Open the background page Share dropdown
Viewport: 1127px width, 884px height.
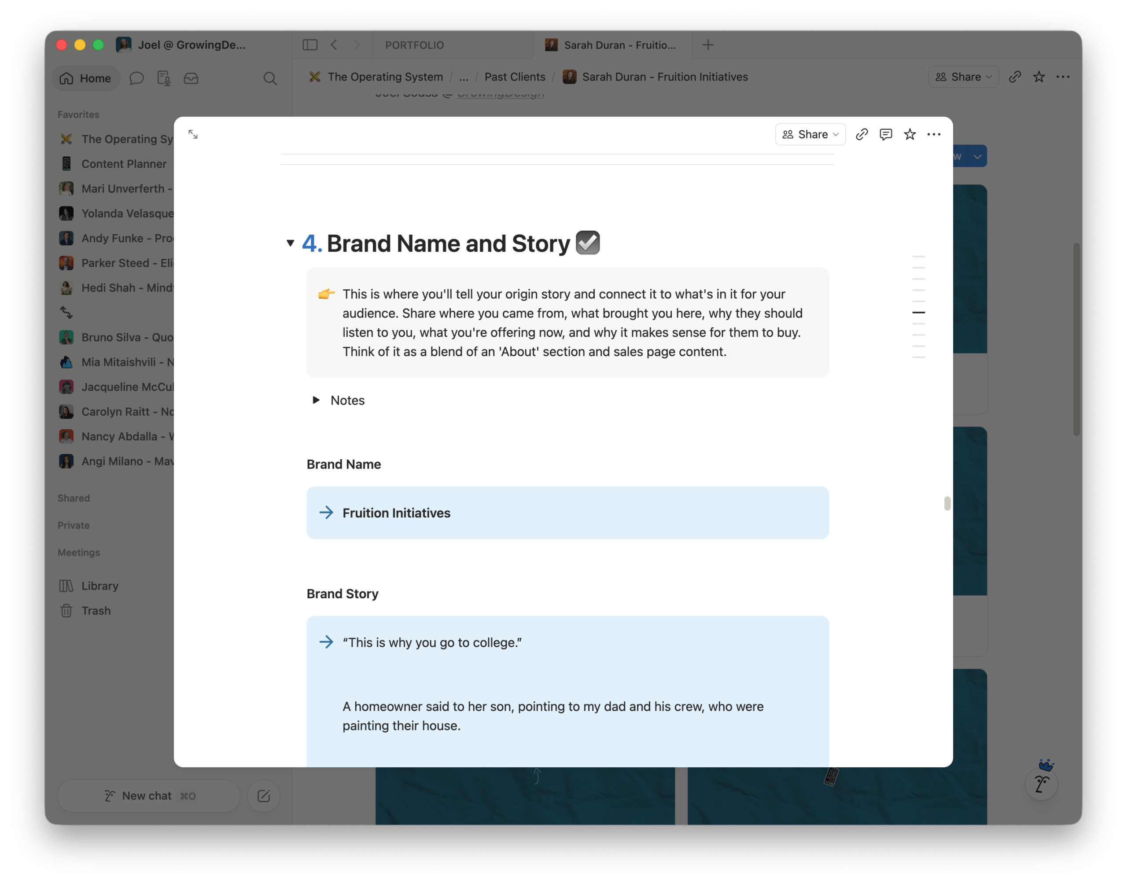point(964,77)
